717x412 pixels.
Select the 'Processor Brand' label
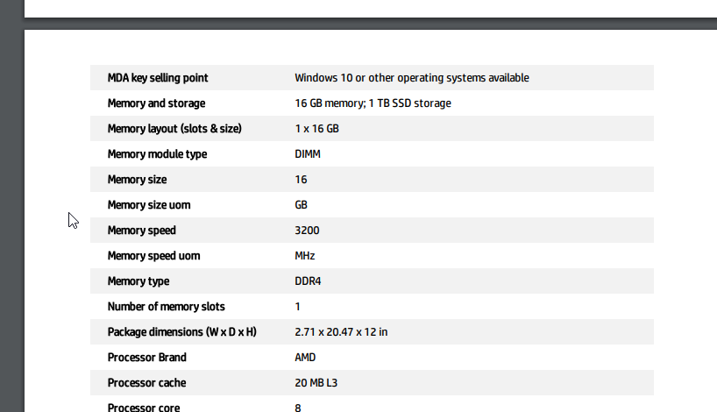146,358
